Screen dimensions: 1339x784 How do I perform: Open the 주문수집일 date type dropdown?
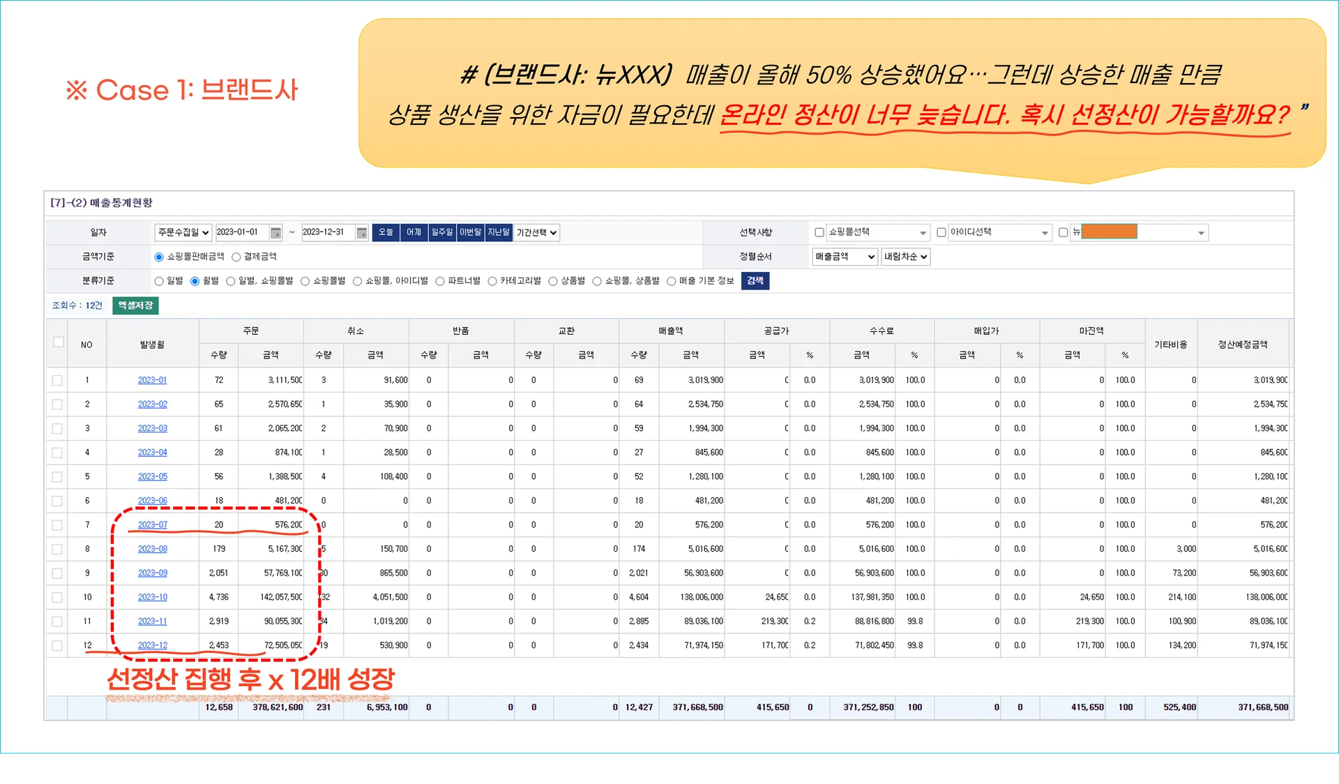pyautogui.click(x=183, y=233)
